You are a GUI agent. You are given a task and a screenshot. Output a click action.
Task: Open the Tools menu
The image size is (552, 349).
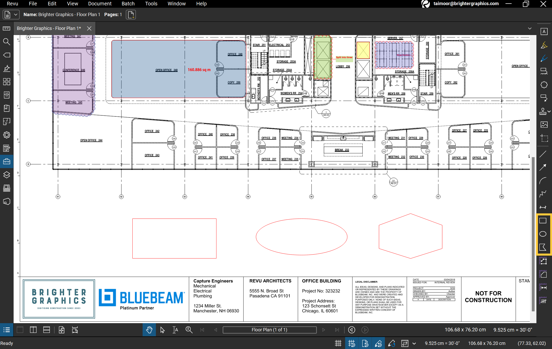point(151,4)
